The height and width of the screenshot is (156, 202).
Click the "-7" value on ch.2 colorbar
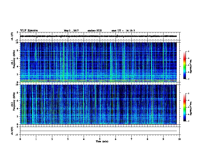(x=188, y=121)
